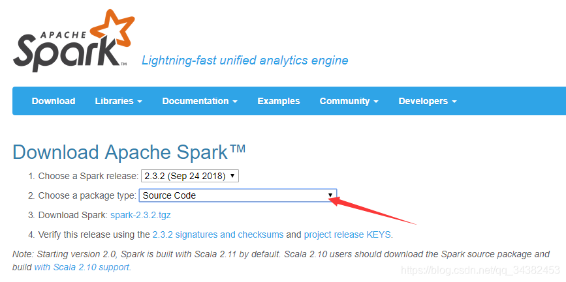The width and height of the screenshot is (566, 282).
Task: Expand the Documentation menu
Action: (x=200, y=101)
